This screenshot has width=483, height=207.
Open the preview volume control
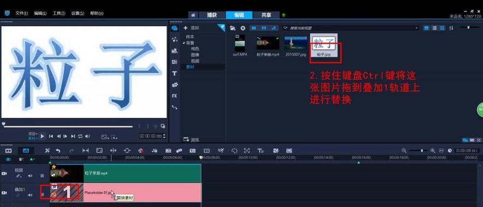pos(87,136)
